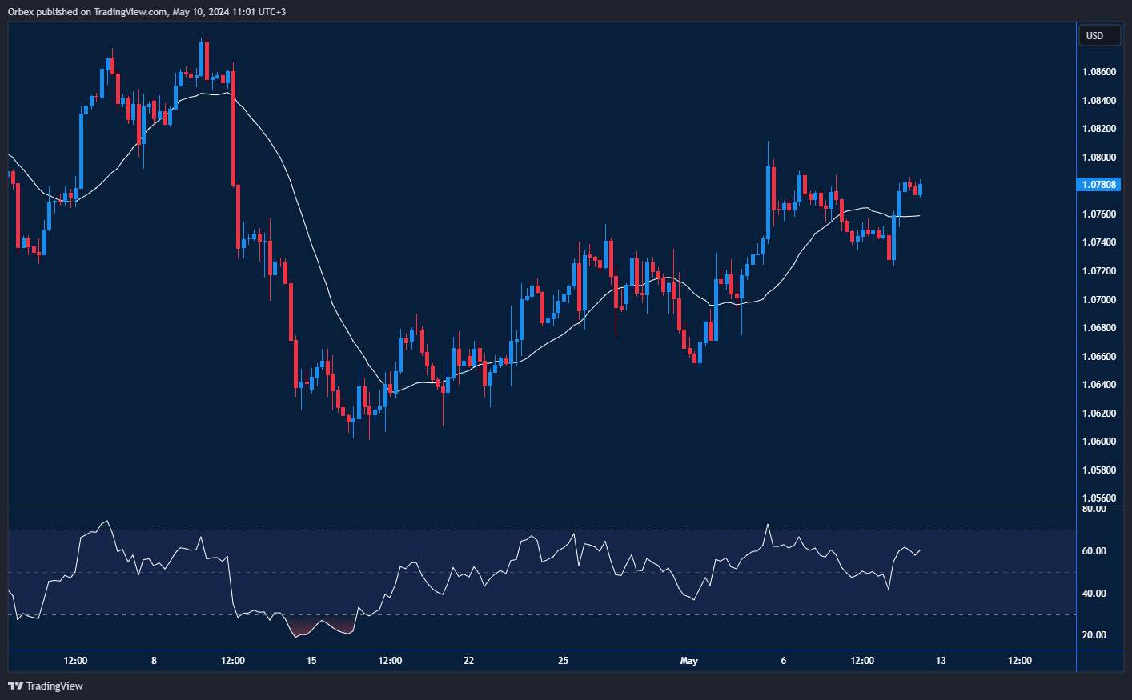The image size is (1132, 700).
Task: Click the TradingView logo icon
Action: click(x=14, y=686)
